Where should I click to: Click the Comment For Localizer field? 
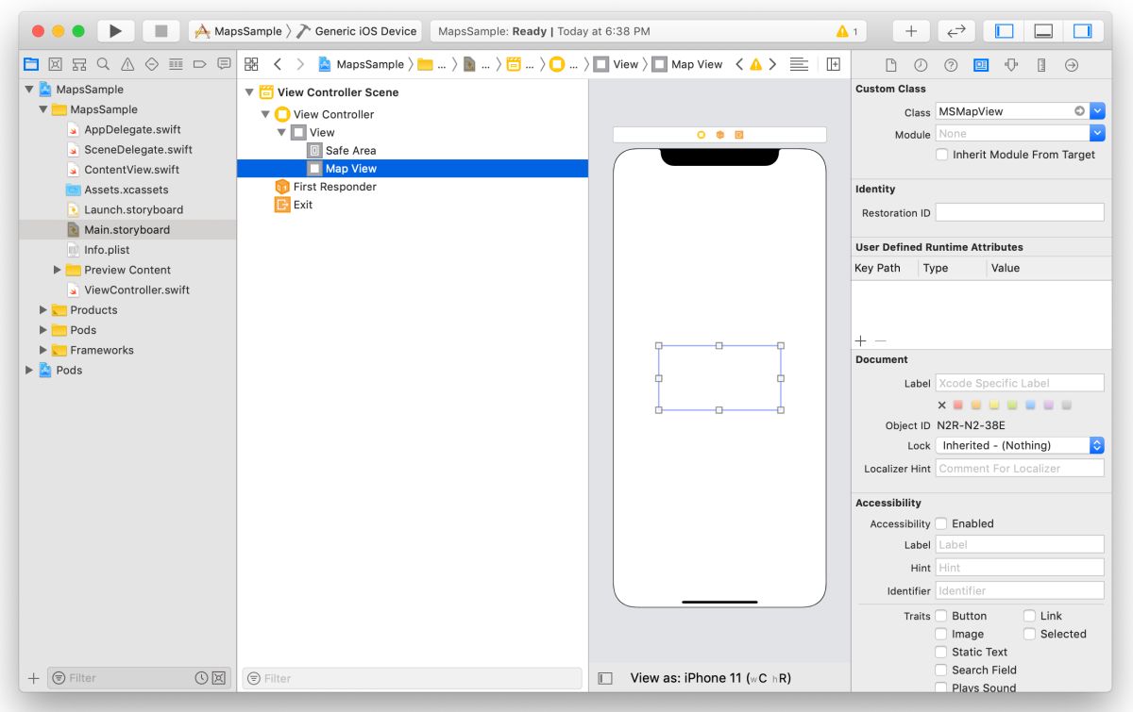(x=1020, y=468)
